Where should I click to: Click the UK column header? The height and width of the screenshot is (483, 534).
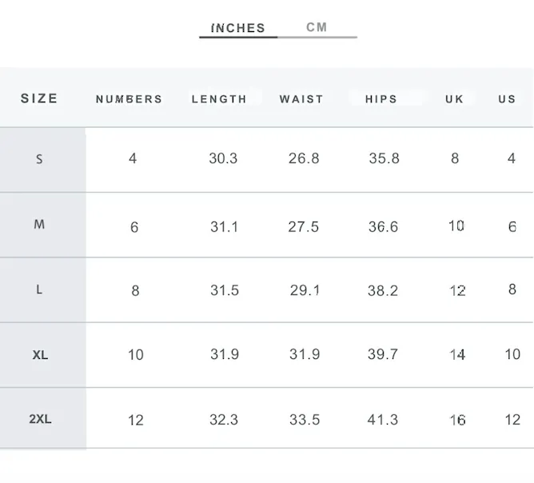tap(454, 99)
